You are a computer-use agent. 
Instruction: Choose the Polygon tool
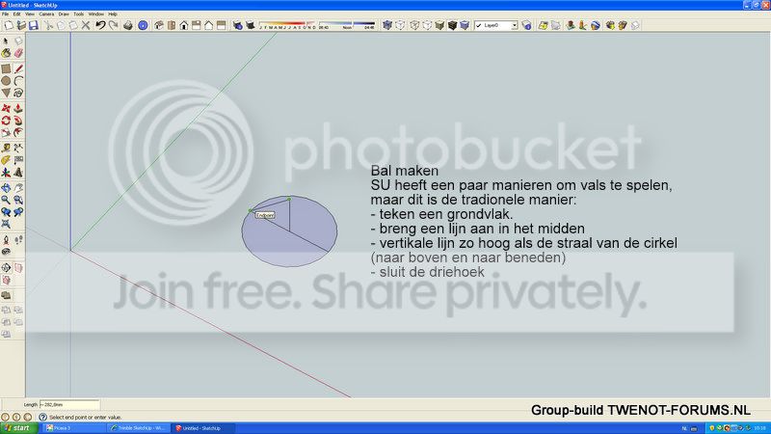tap(6, 93)
